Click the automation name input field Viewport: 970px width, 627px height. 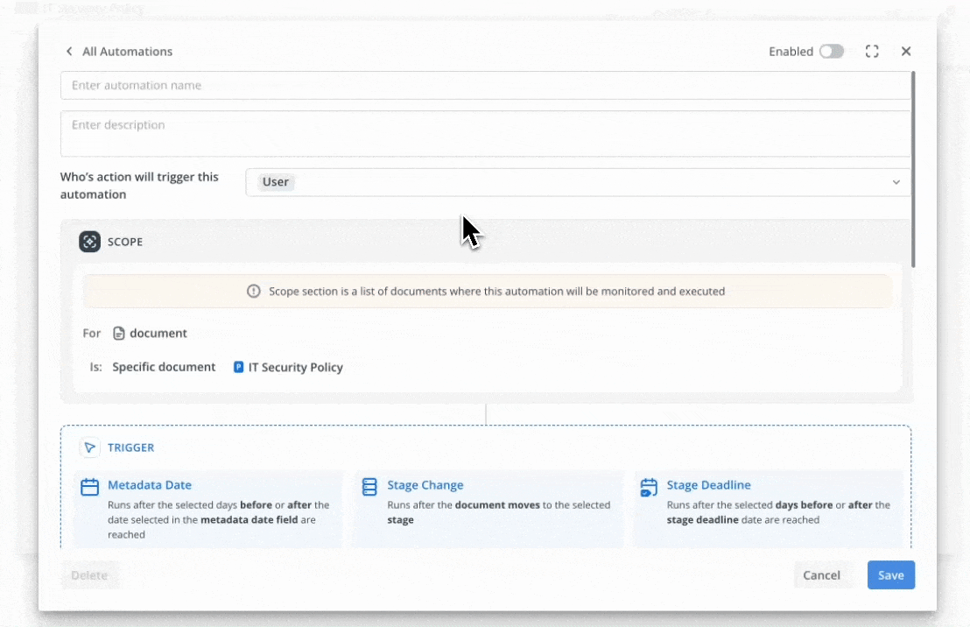point(485,86)
